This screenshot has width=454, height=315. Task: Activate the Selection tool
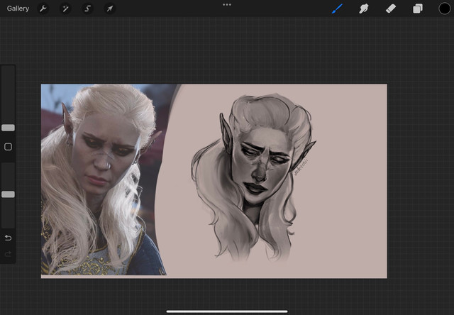click(87, 9)
